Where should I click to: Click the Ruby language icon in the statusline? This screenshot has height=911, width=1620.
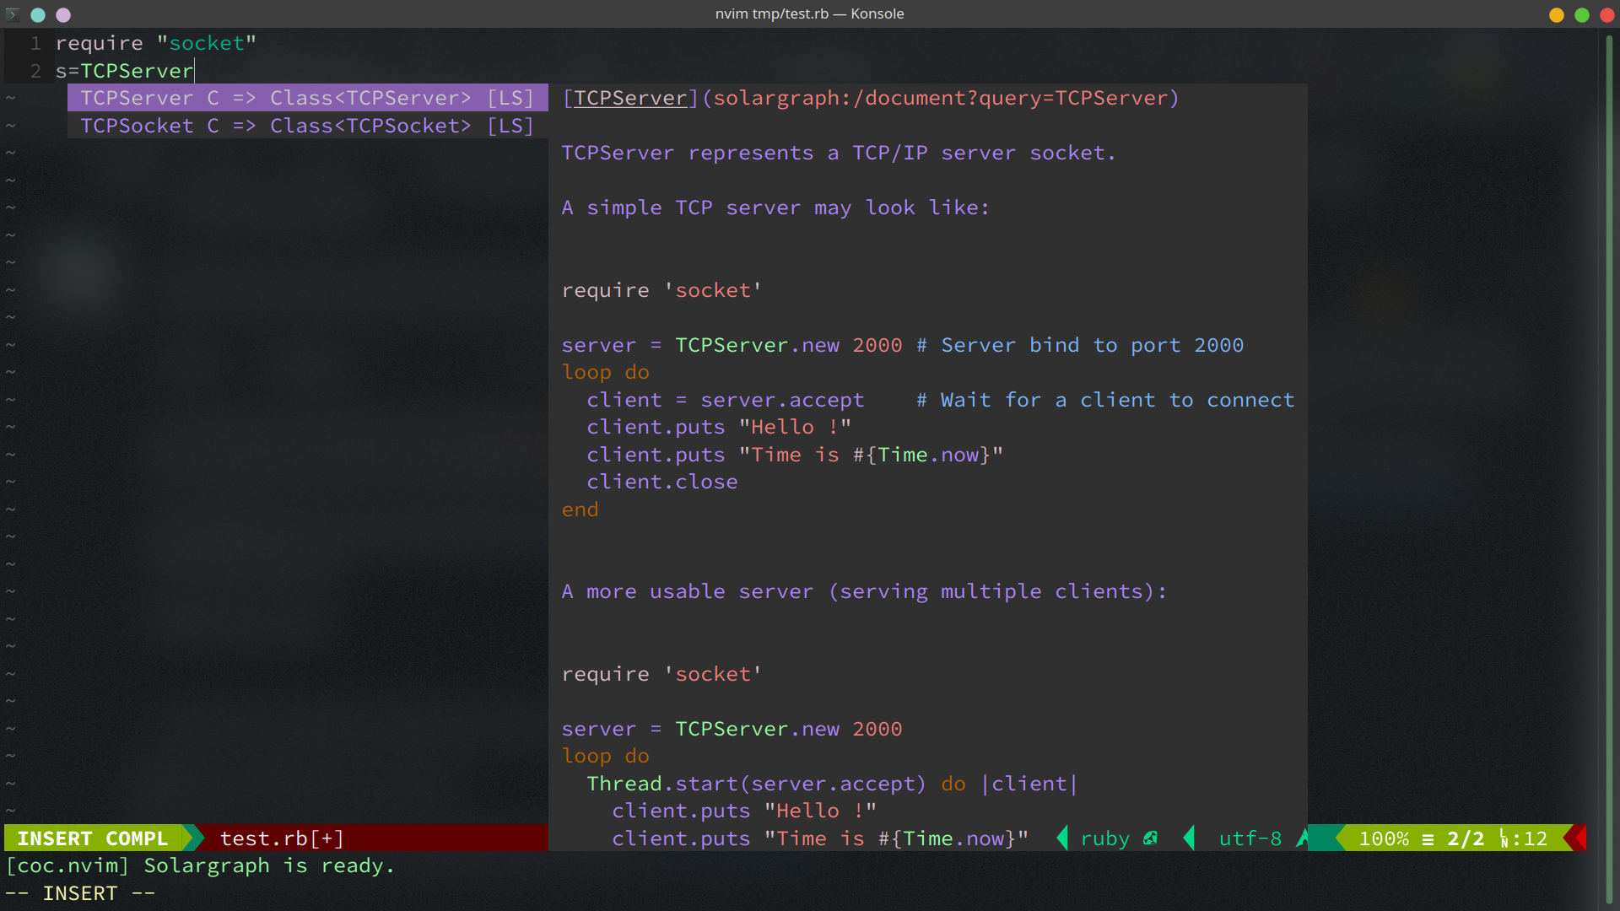(1152, 838)
